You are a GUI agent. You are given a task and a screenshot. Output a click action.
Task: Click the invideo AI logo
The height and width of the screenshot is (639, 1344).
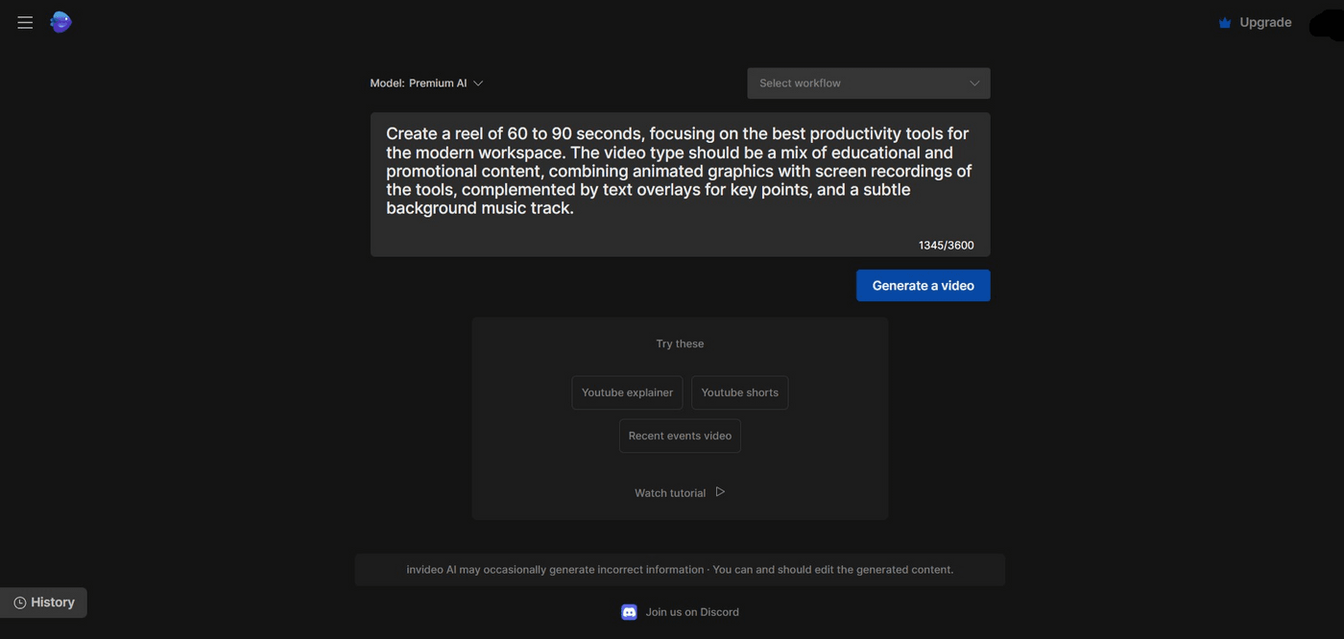coord(60,21)
